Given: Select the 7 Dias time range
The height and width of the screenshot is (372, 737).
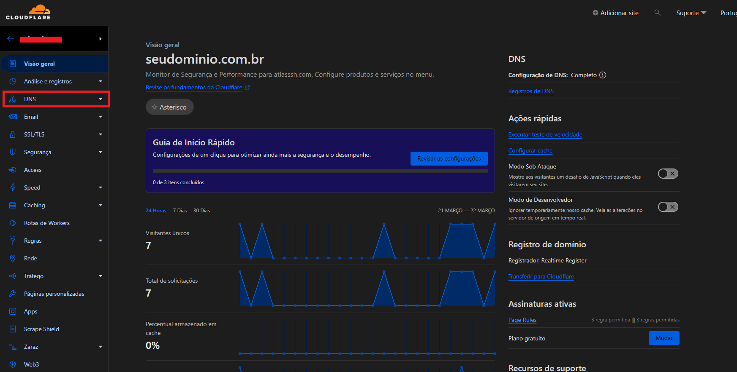Looking at the screenshot, I should pyautogui.click(x=180, y=211).
